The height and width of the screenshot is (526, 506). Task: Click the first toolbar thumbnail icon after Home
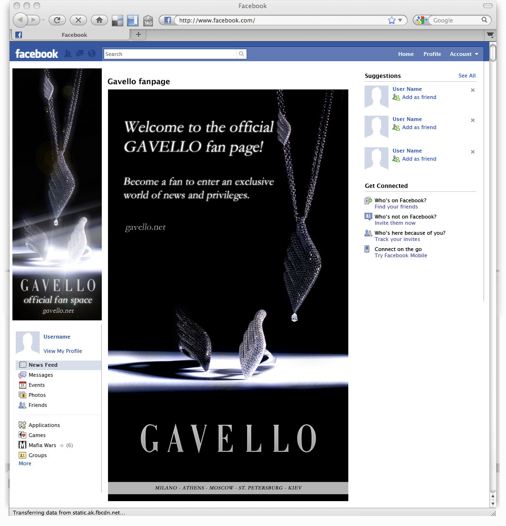[117, 21]
